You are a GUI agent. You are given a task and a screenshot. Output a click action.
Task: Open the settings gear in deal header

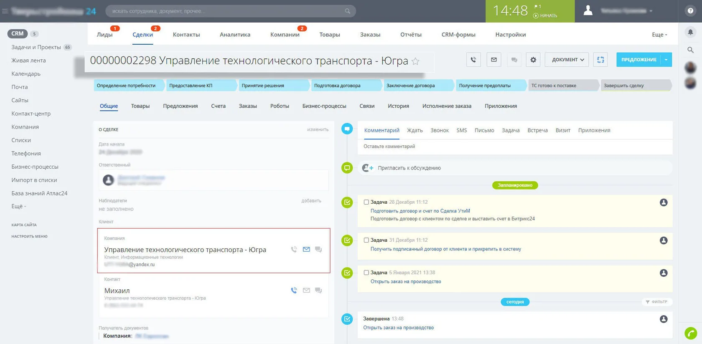click(x=533, y=60)
